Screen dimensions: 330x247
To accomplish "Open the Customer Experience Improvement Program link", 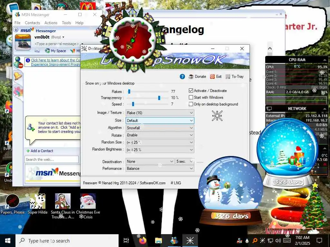I will 55,62.
